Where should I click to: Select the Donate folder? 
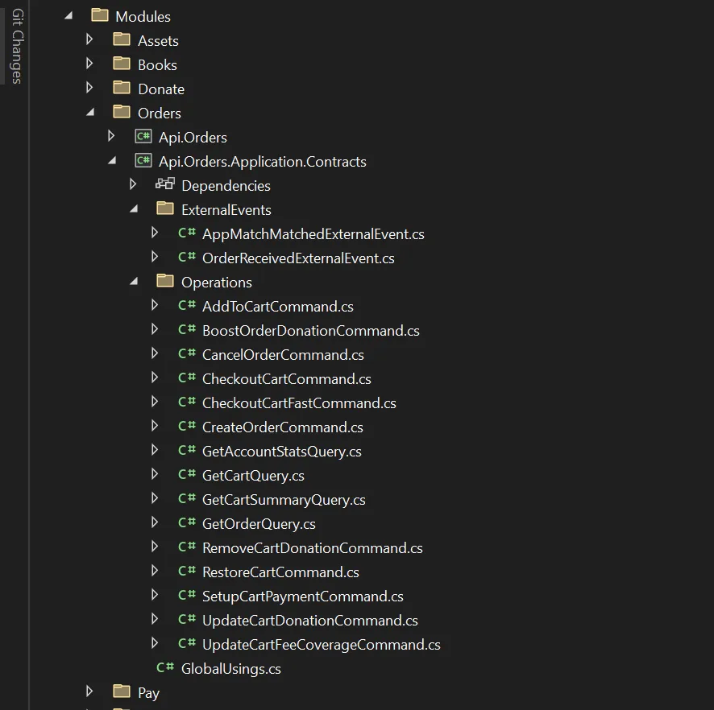162,88
